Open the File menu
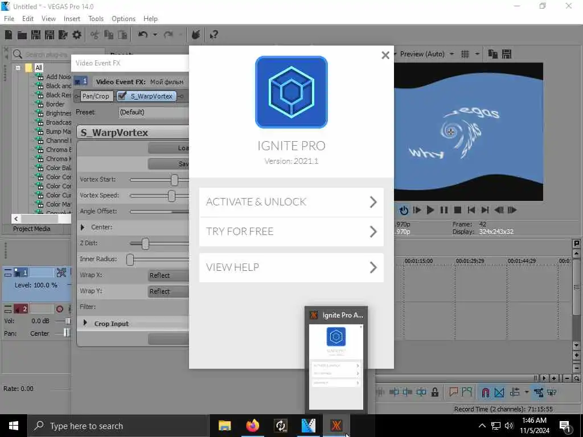Screen dimensions: 583x437 pyautogui.click(x=9, y=19)
